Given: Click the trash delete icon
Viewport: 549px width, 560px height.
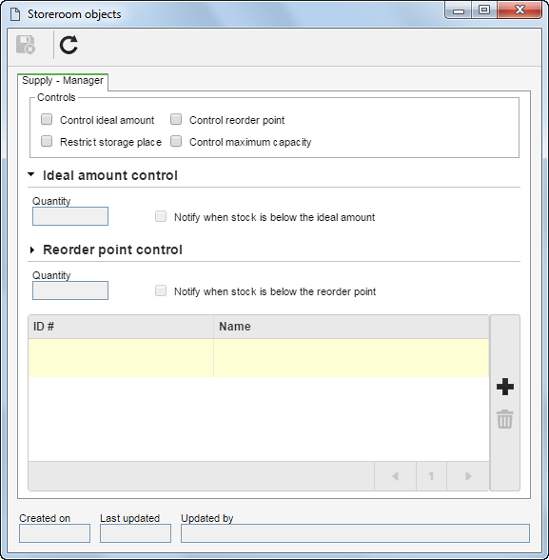Looking at the screenshot, I should pyautogui.click(x=505, y=419).
